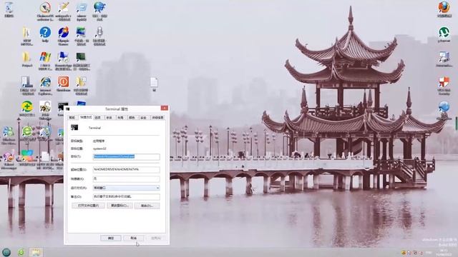Select the orange square icon with white circle
The image size is (458, 257).
(64, 81)
